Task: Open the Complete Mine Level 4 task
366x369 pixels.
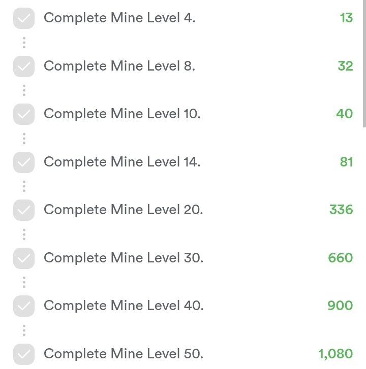Action: [x=119, y=18]
